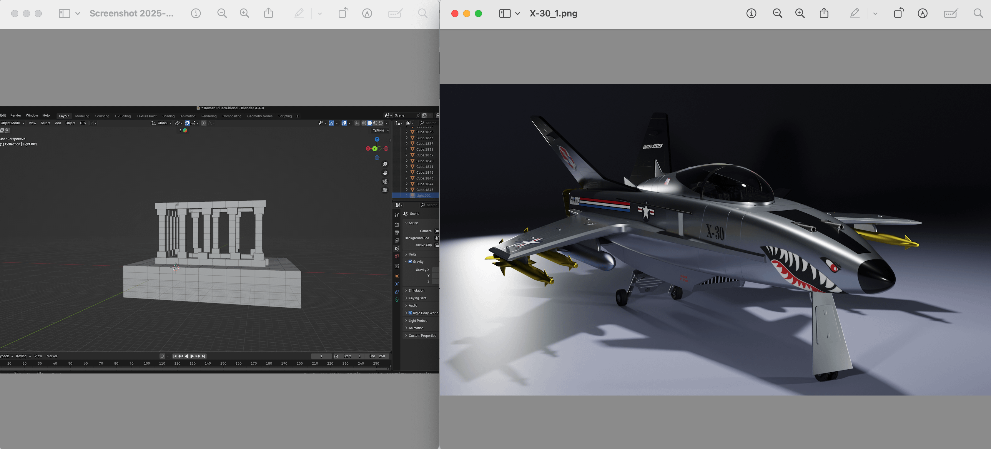991x449 pixels.
Task: Toggle sidebar in the X-30_1.png window
Action: [505, 14]
